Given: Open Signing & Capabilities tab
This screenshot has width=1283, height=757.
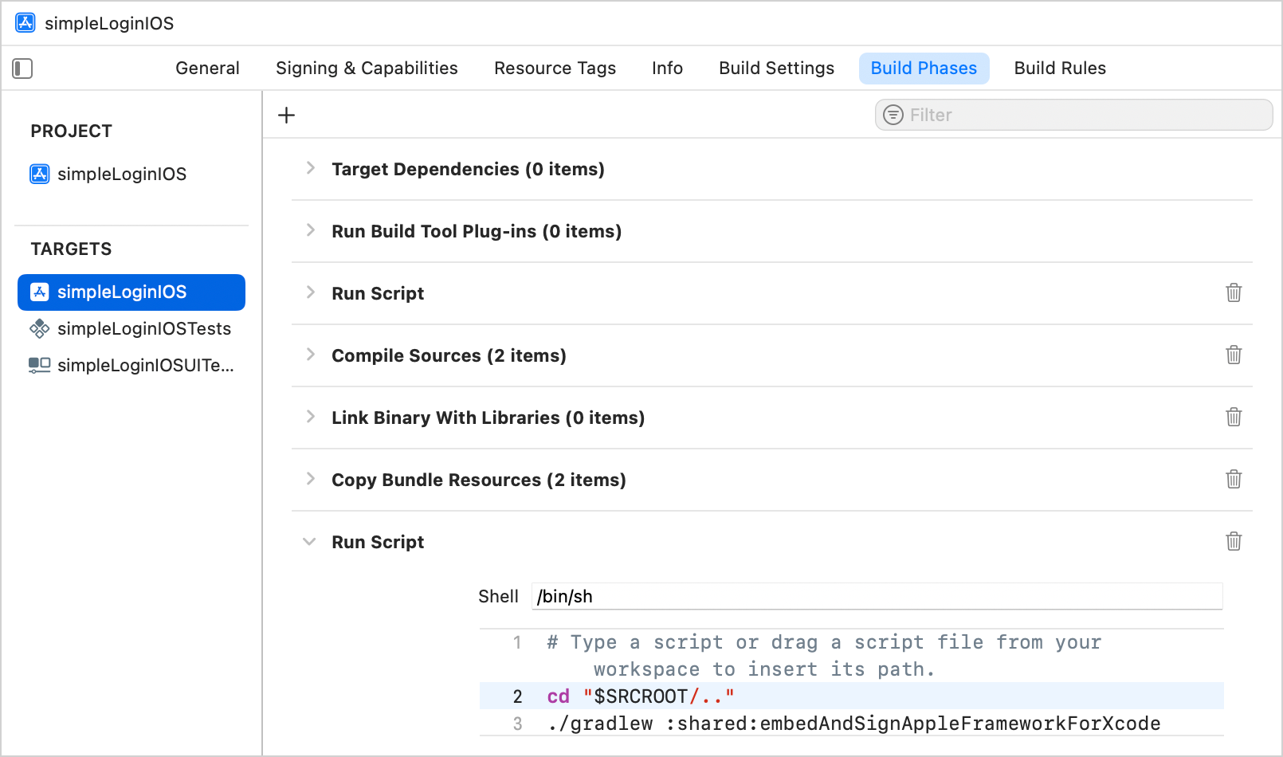Looking at the screenshot, I should click(367, 69).
